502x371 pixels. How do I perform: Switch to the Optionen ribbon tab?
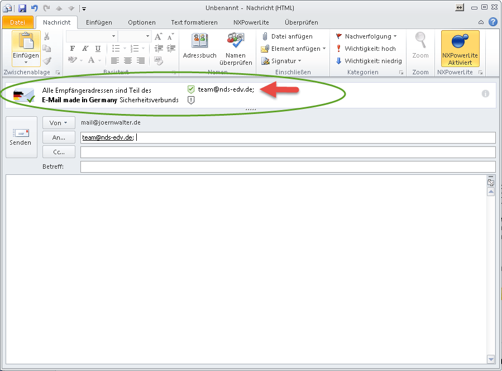click(x=141, y=22)
